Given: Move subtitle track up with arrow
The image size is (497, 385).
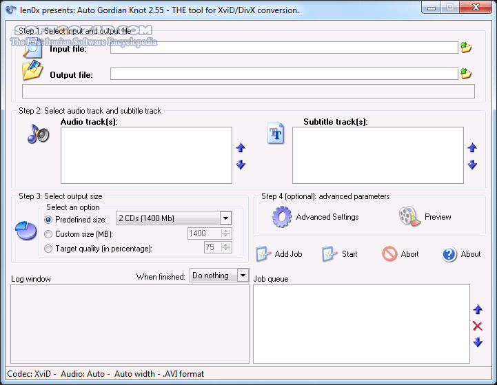Looking at the screenshot, I should pyautogui.click(x=472, y=148).
